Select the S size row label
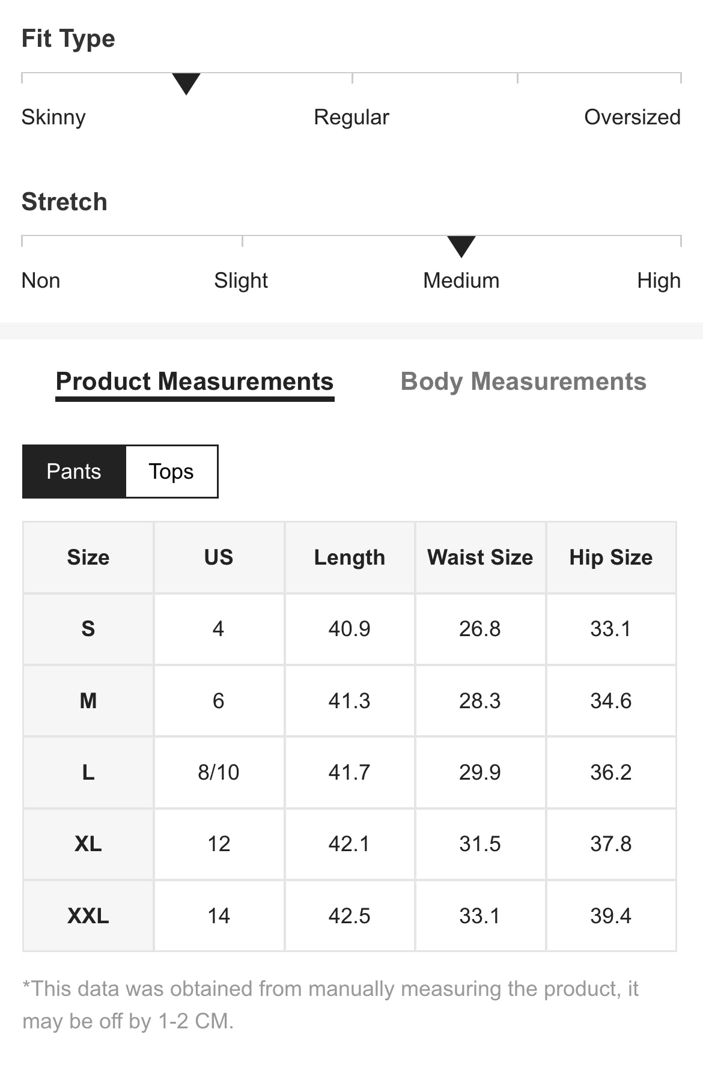 click(88, 629)
